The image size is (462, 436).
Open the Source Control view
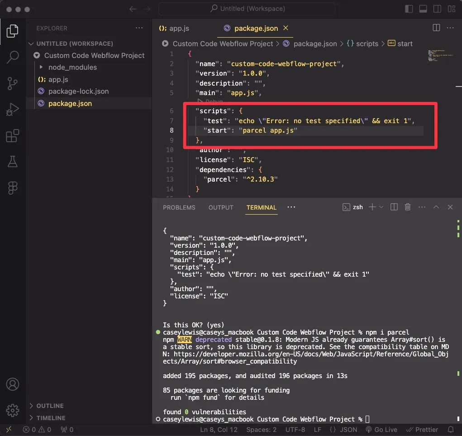coord(13,83)
